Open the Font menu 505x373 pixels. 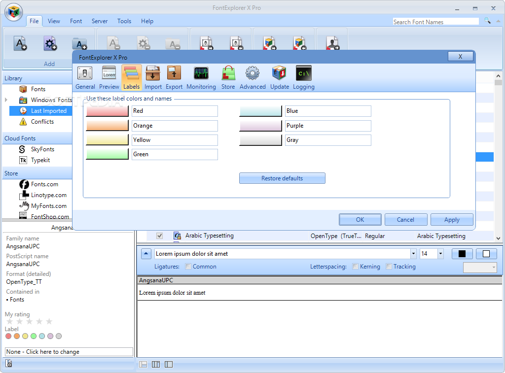click(76, 21)
